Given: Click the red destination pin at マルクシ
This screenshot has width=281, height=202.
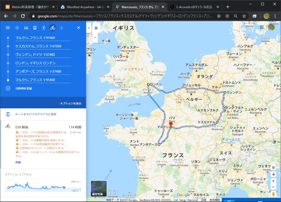Looking at the screenshot, I should click(171, 124).
